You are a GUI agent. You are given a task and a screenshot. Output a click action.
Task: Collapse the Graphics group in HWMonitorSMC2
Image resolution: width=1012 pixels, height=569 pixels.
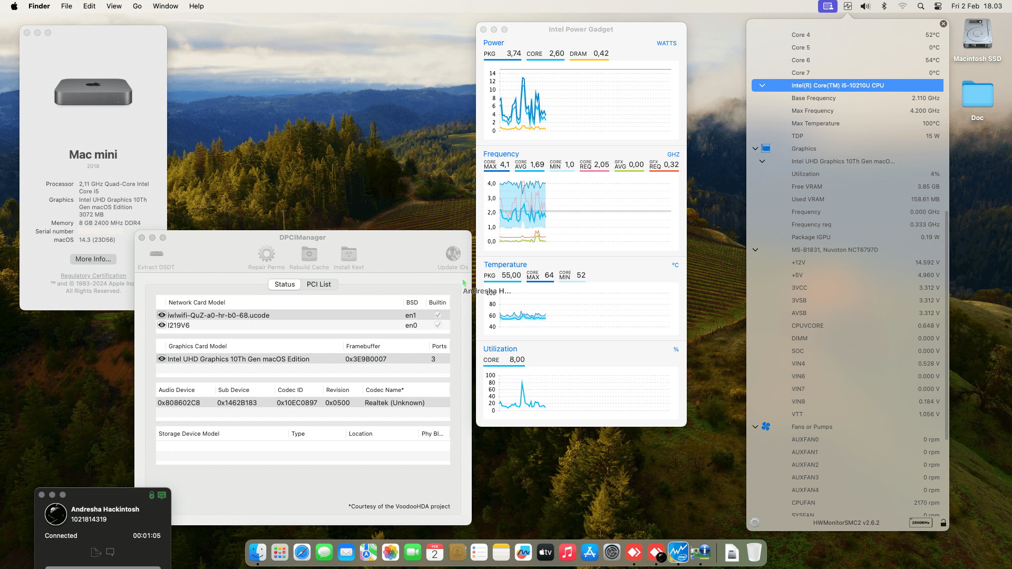(x=755, y=149)
